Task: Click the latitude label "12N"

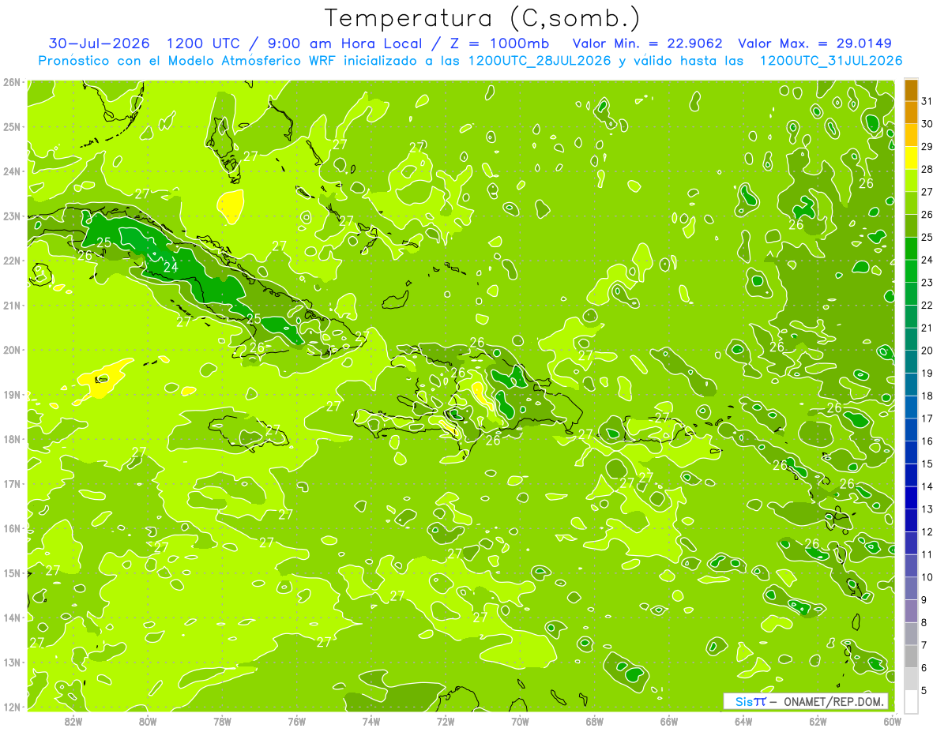Action: point(11,708)
